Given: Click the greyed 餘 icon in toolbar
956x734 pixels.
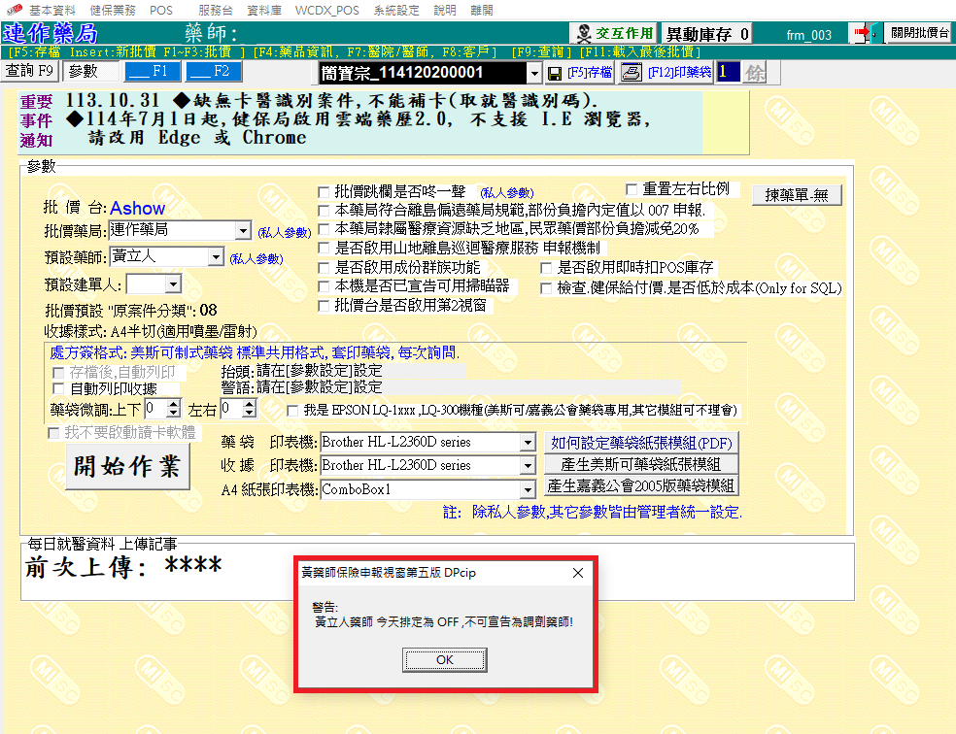Looking at the screenshot, I should click(x=756, y=73).
